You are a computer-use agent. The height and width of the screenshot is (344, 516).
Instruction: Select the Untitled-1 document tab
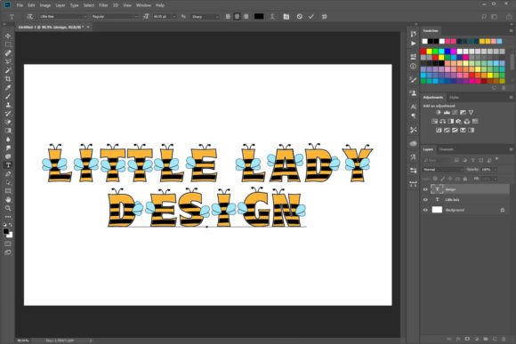(x=51, y=27)
